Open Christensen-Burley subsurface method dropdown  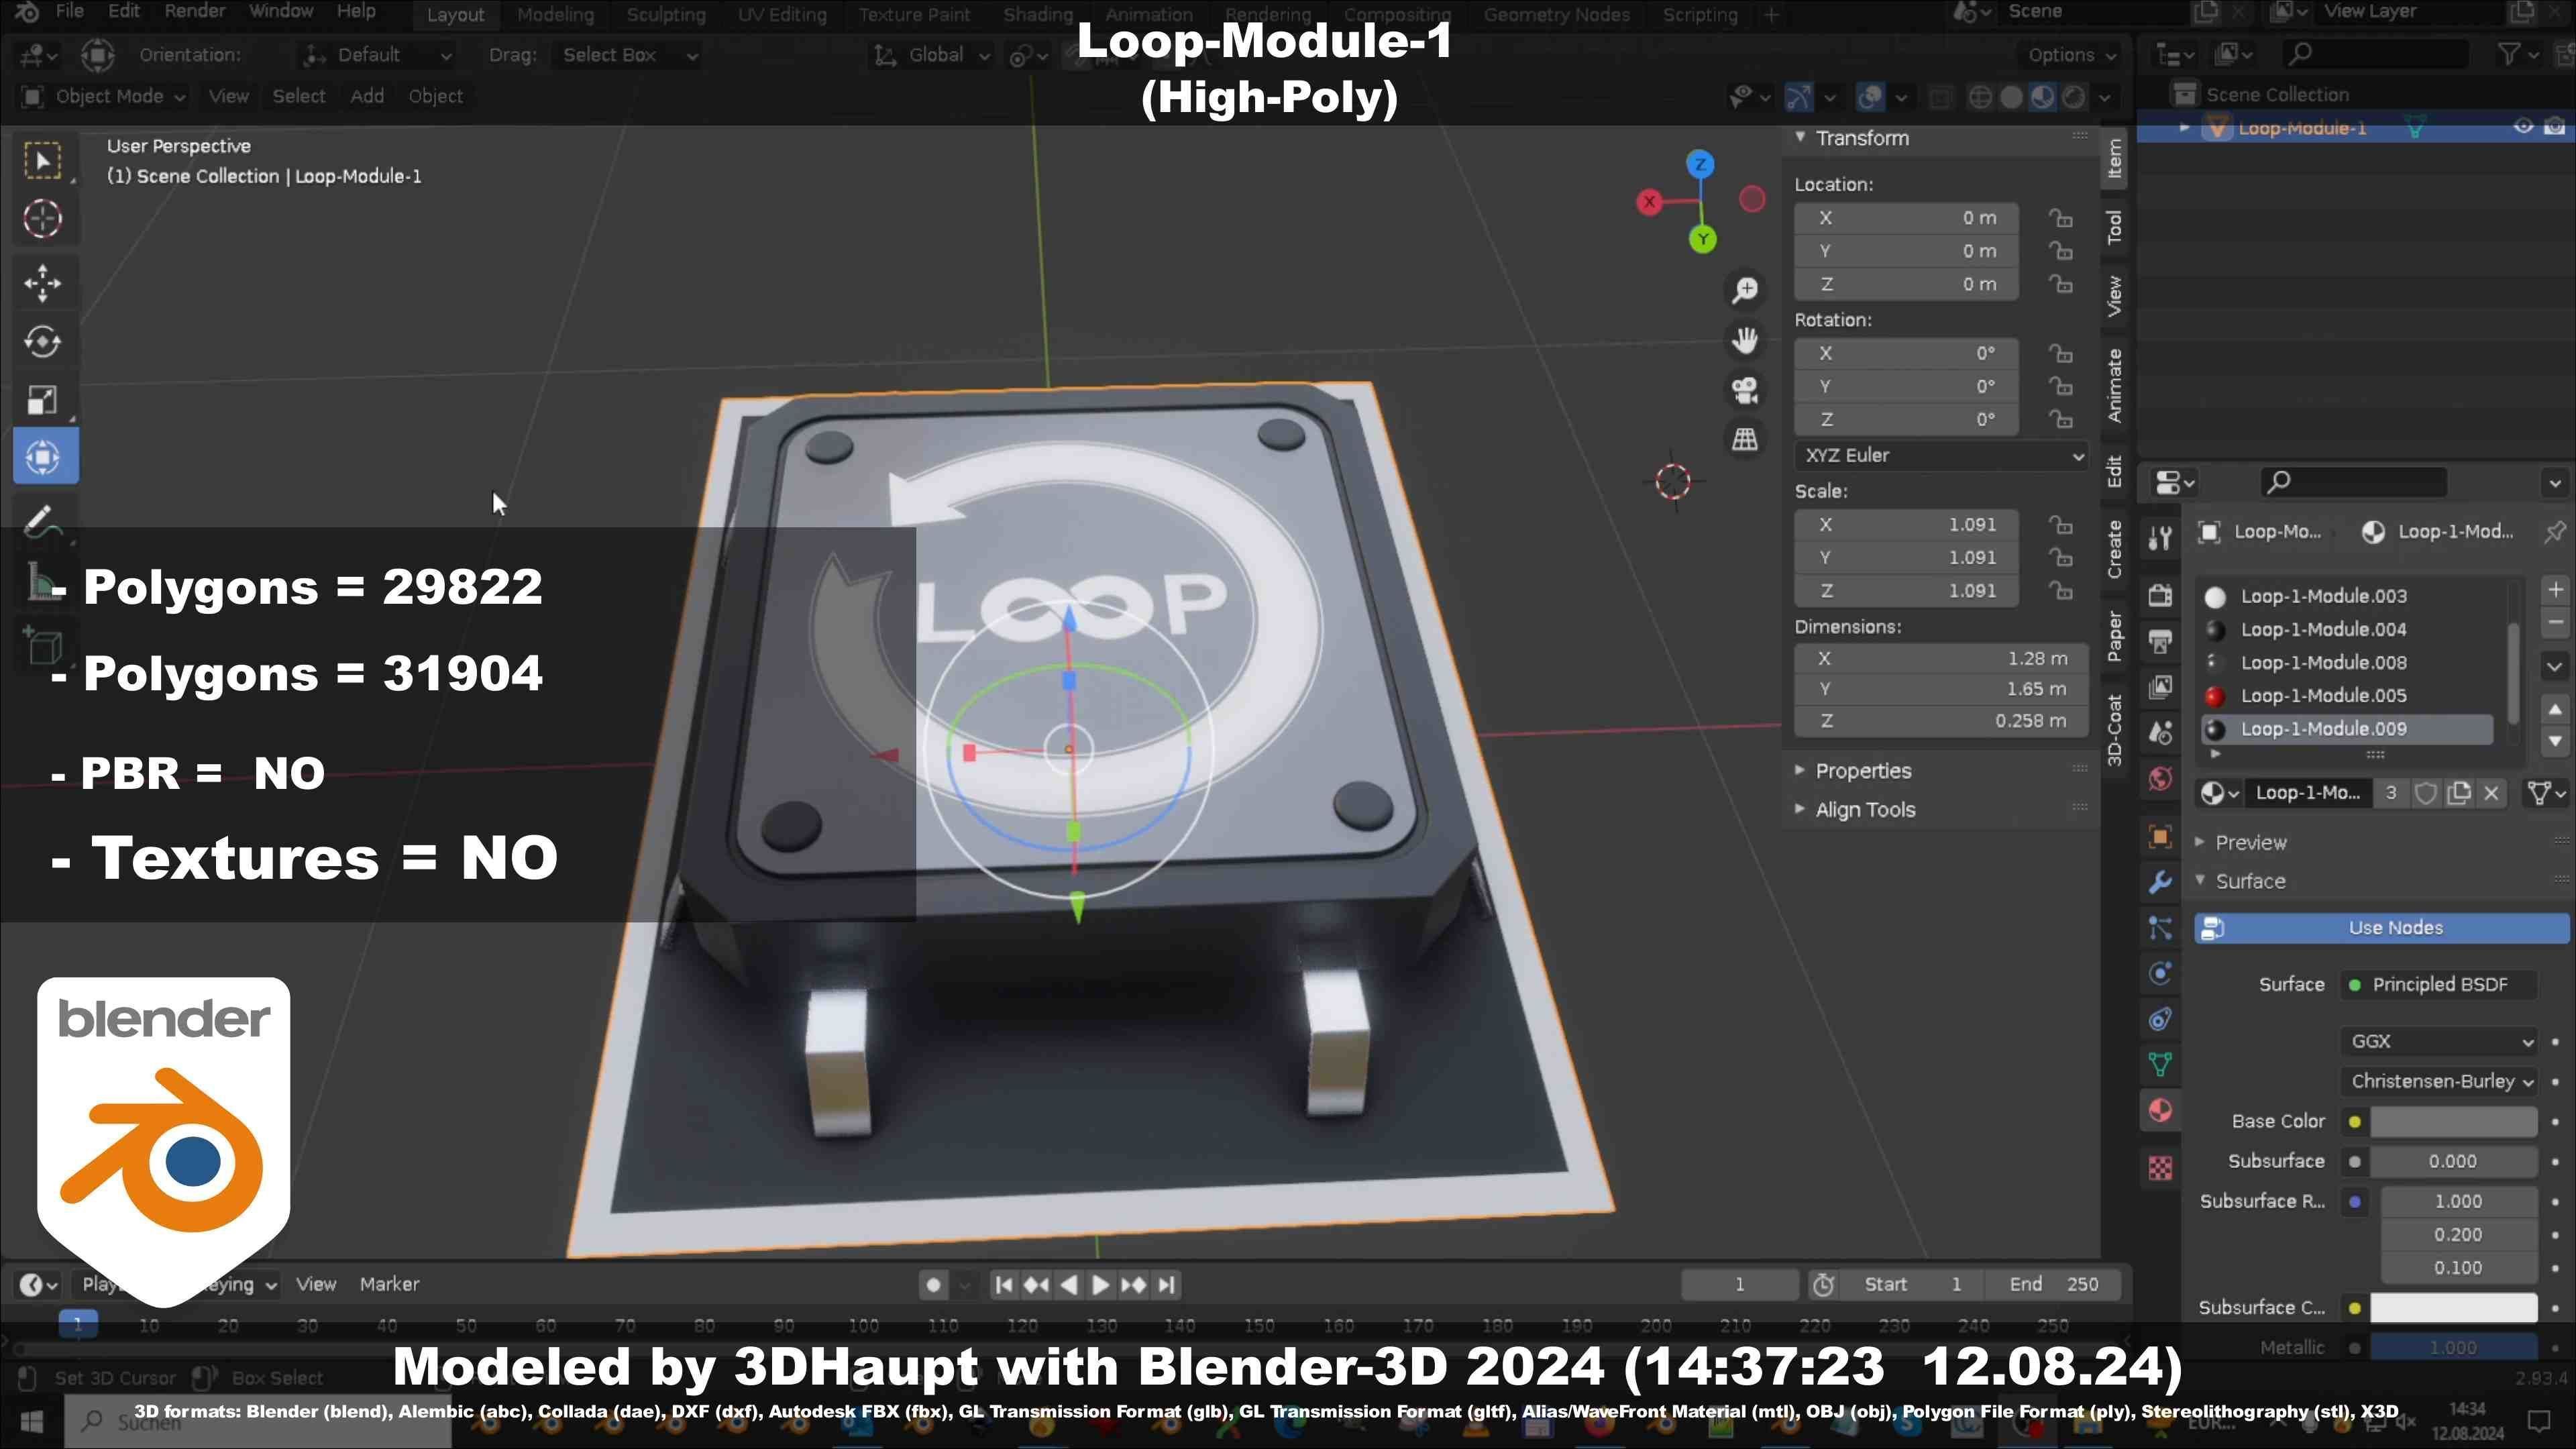click(2439, 1081)
